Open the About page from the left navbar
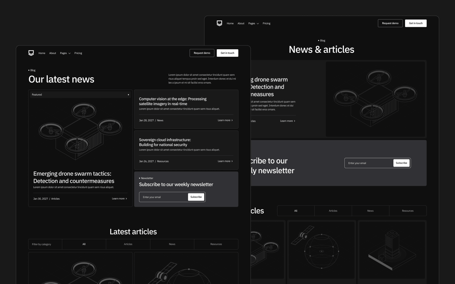Viewport: 455px width, 284px height. (52, 53)
